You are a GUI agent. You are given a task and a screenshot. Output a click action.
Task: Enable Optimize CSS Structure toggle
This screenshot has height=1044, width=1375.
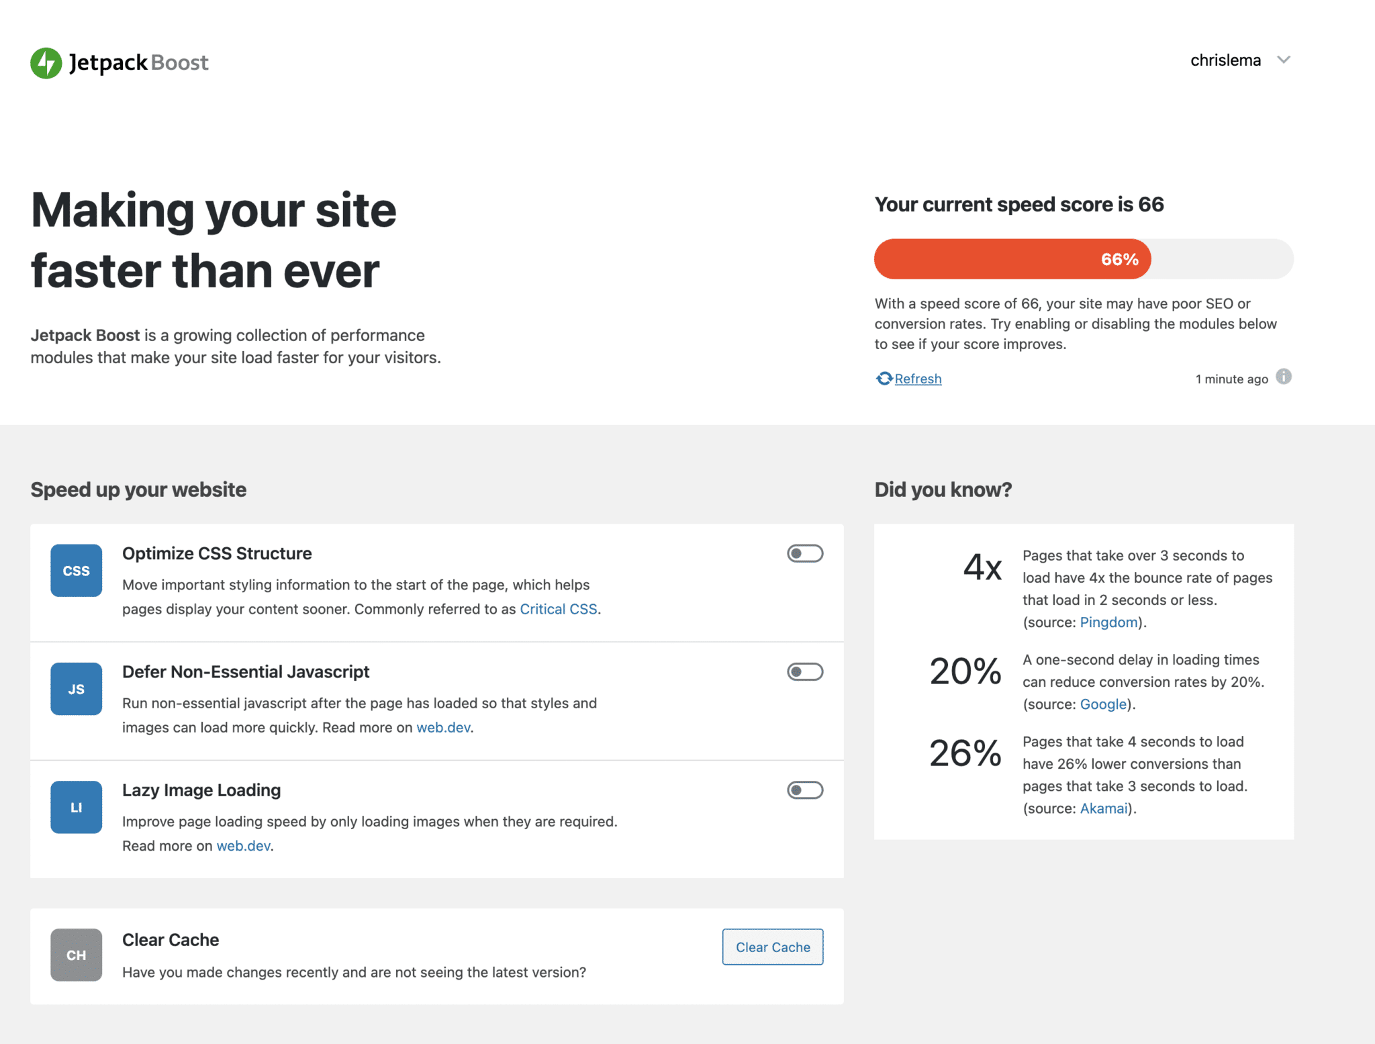(805, 554)
